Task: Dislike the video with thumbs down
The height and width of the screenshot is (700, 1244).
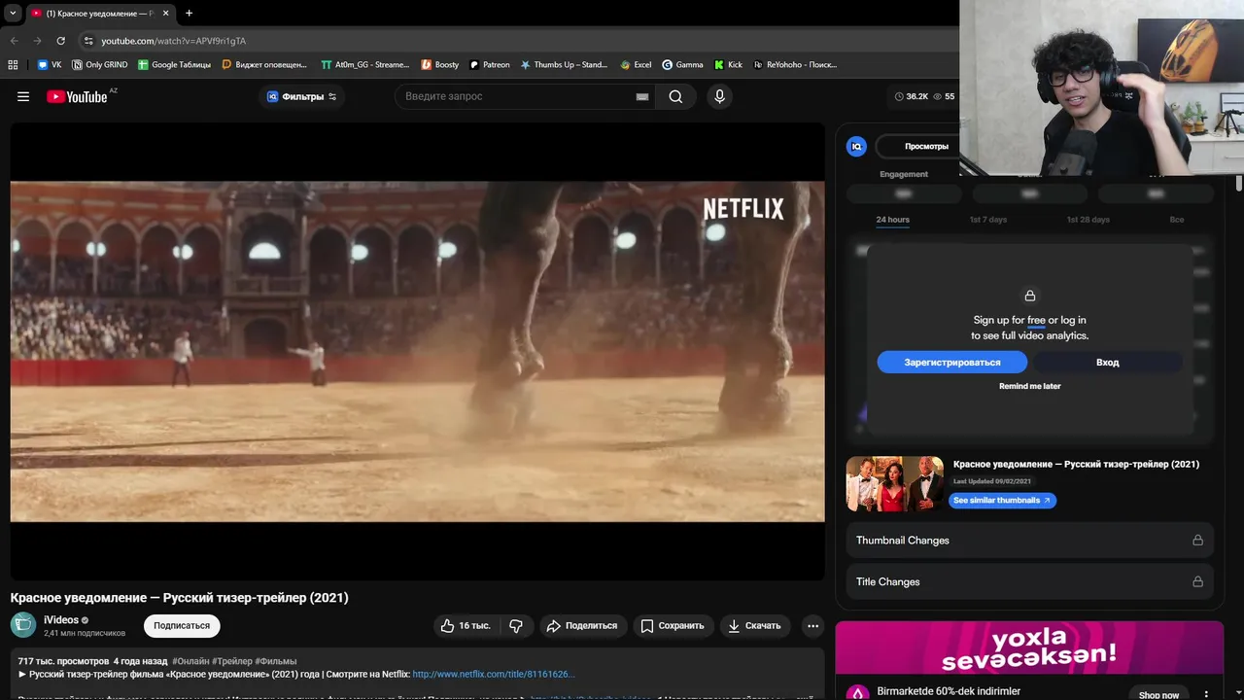Action: [516, 626]
